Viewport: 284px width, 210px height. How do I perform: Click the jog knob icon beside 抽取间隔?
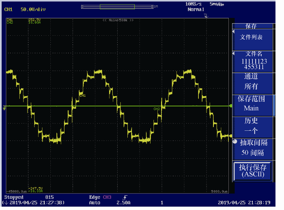(235, 142)
